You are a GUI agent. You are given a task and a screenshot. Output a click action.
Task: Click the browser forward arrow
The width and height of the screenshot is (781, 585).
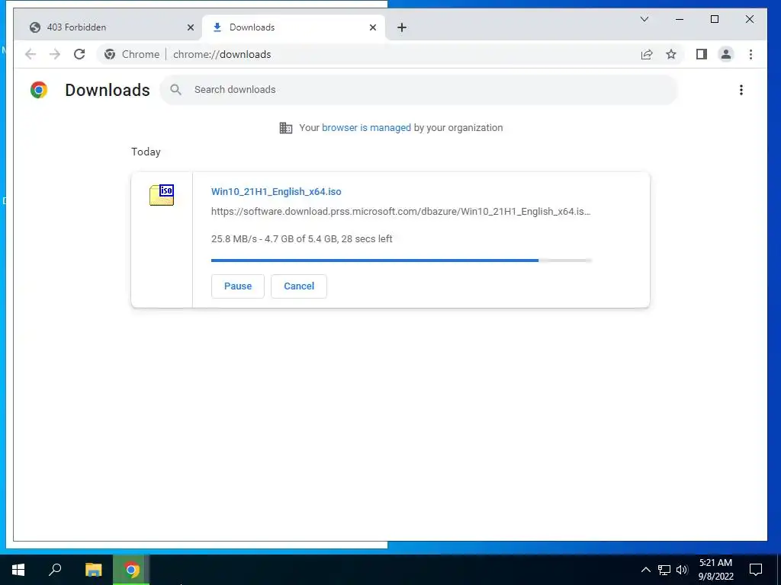point(55,54)
